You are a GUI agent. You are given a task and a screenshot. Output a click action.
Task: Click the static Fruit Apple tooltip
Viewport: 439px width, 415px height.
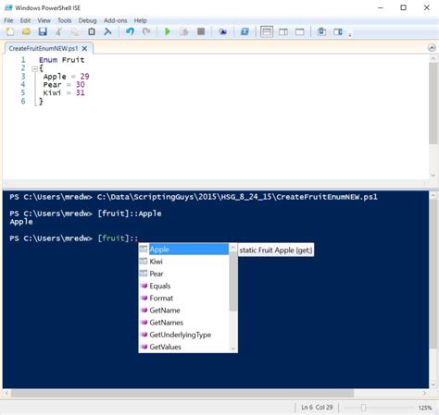point(276,250)
